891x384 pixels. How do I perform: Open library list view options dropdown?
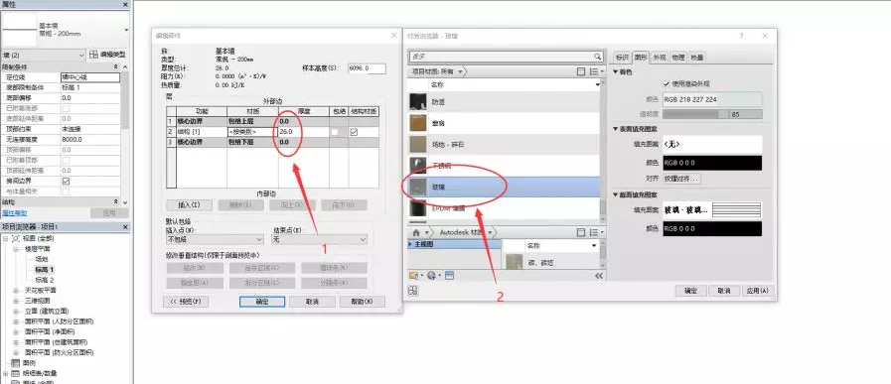pos(596,232)
